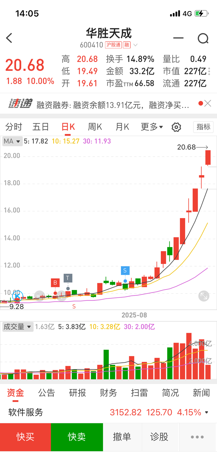Viewport: 217px width, 471px height.
Task: Open the search magnifier icon
Action: 203,38
